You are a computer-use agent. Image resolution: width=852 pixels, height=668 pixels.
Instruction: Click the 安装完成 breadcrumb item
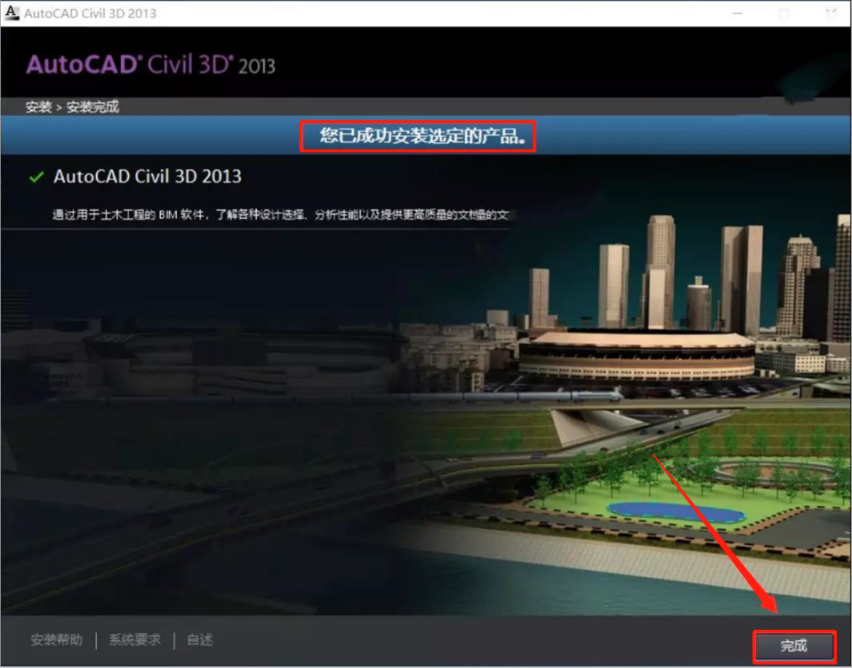pos(93,107)
